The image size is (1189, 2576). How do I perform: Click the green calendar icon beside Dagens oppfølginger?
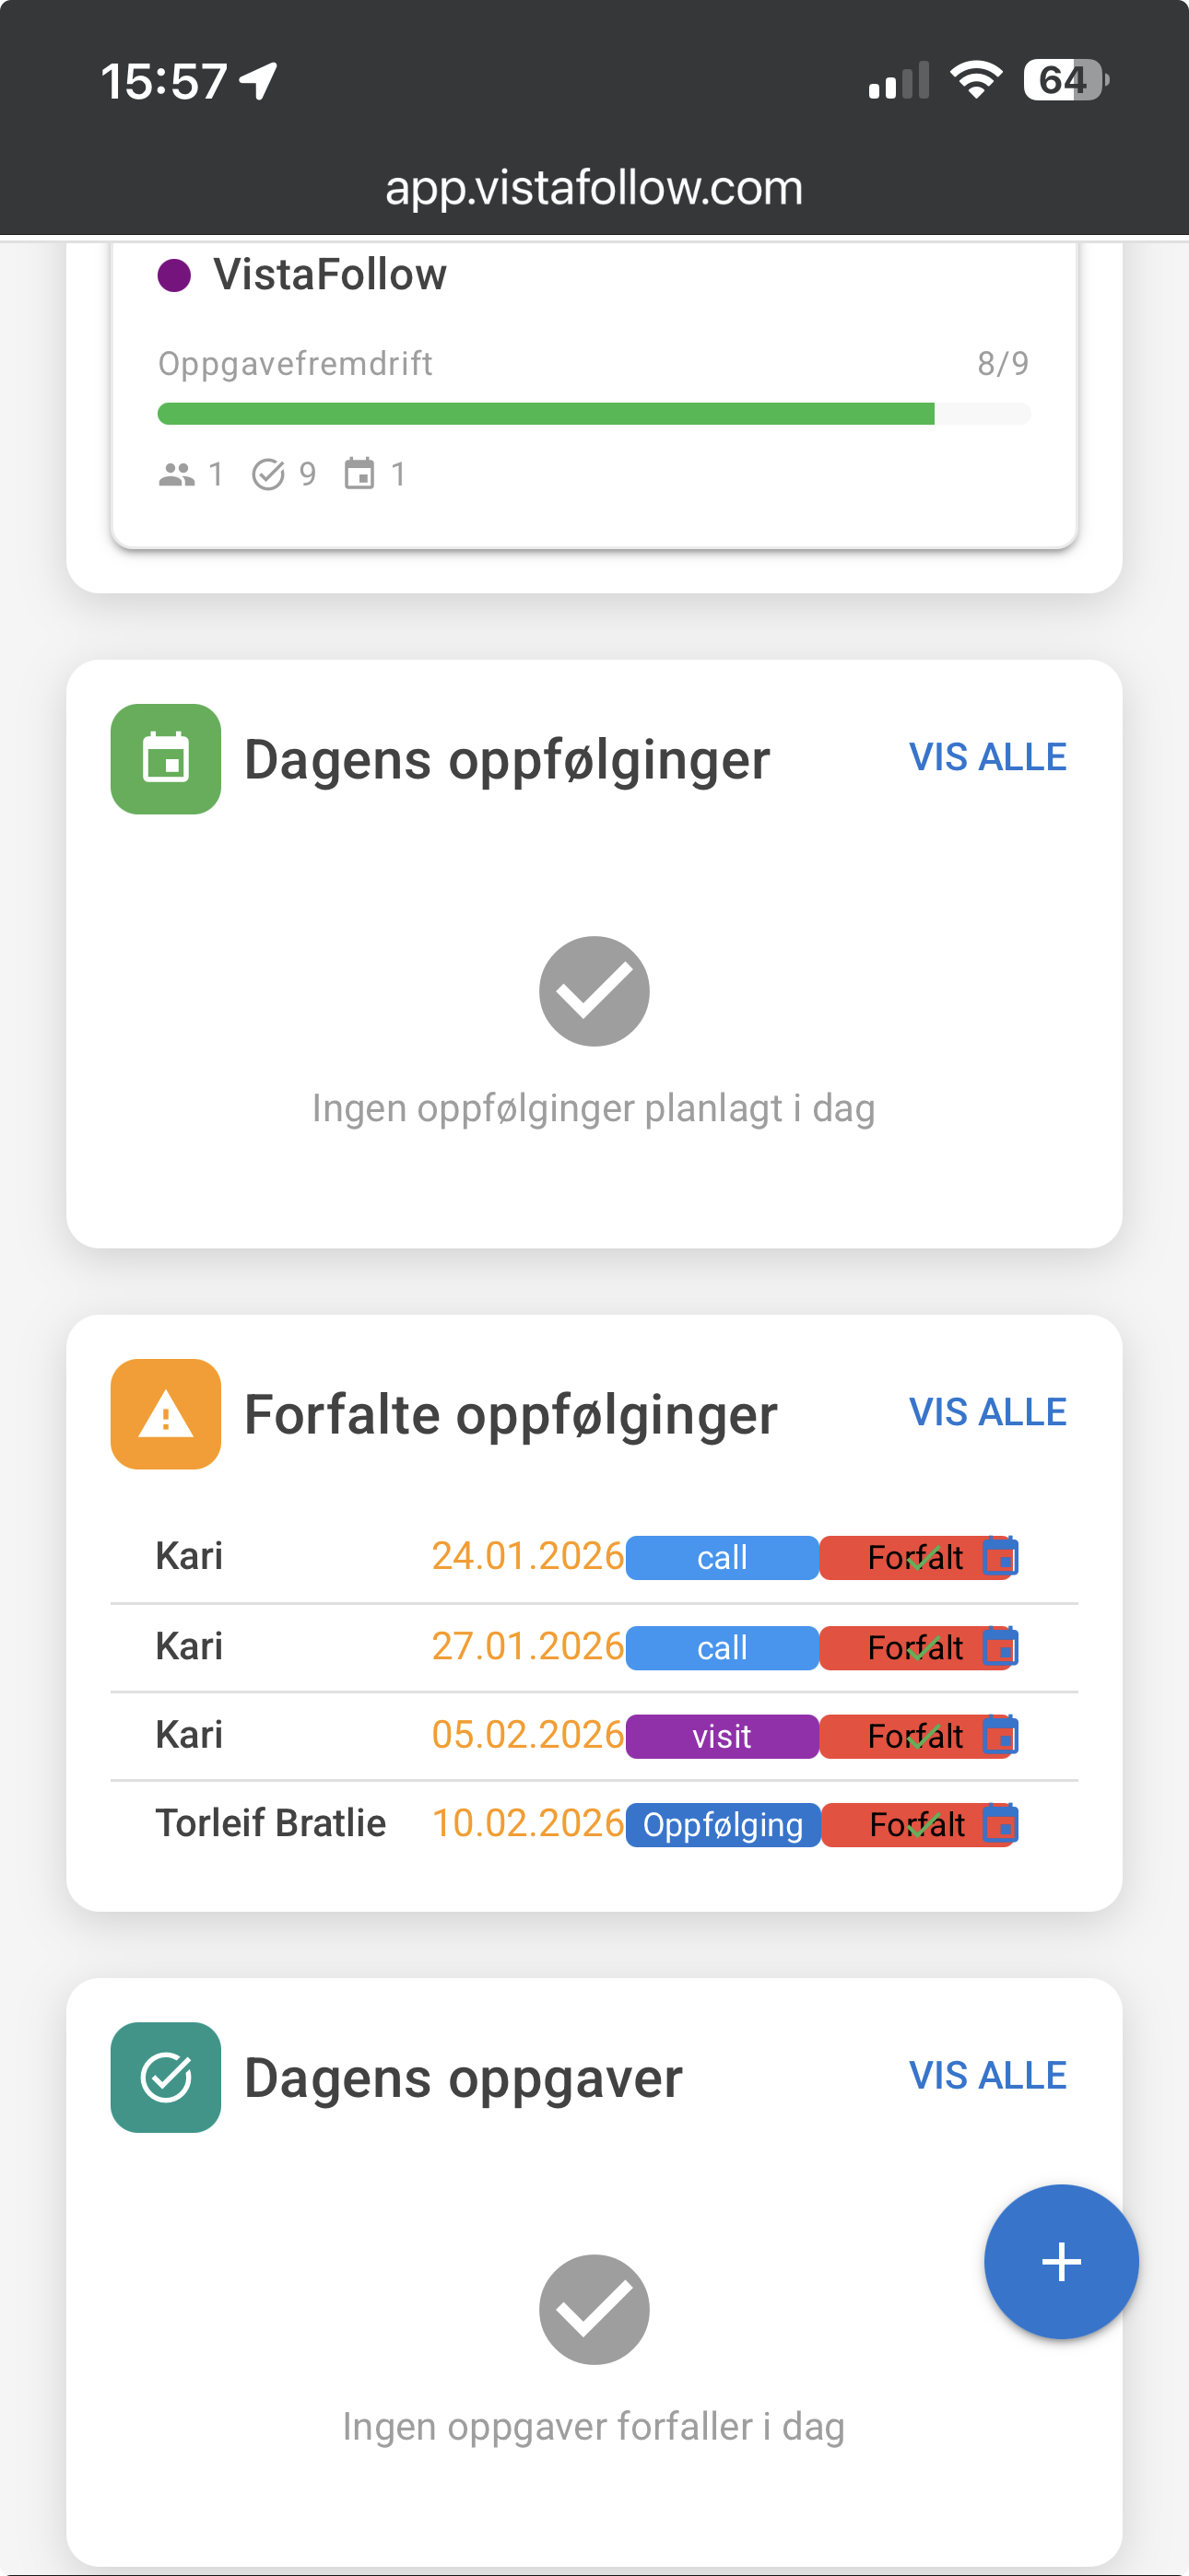pos(166,759)
